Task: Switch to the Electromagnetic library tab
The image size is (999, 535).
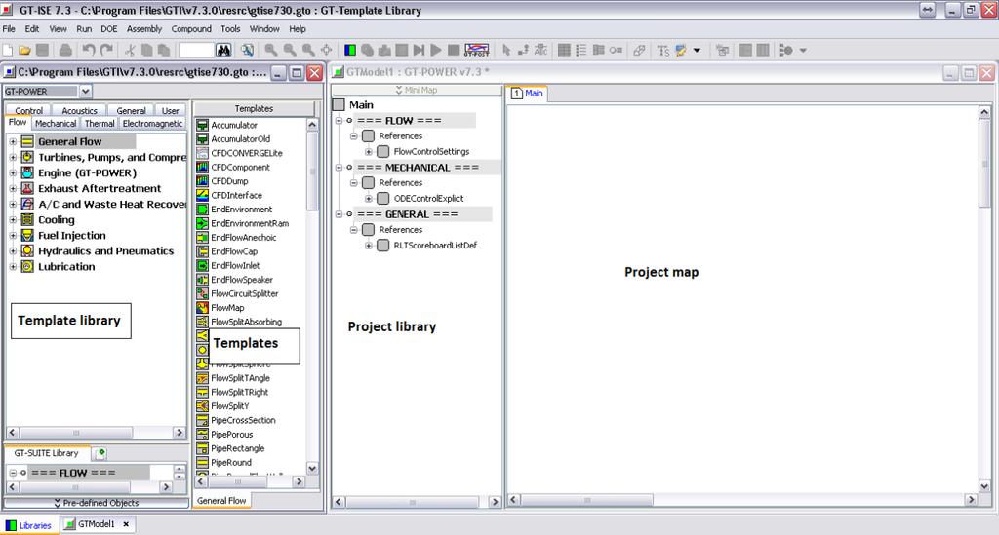Action: [x=152, y=124]
